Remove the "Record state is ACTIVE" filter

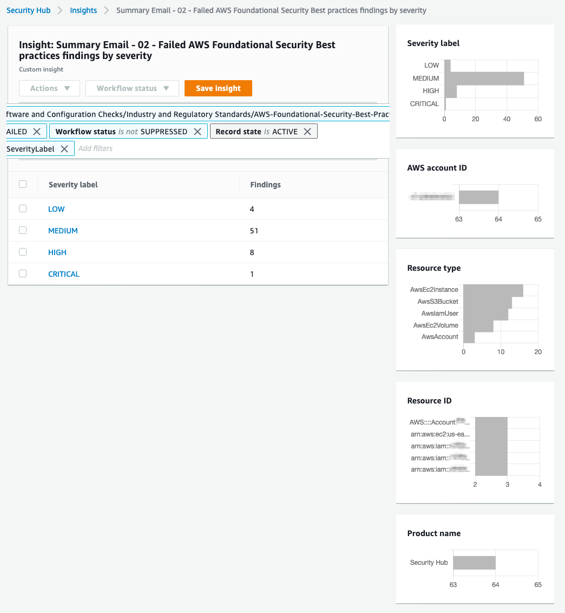coord(307,131)
